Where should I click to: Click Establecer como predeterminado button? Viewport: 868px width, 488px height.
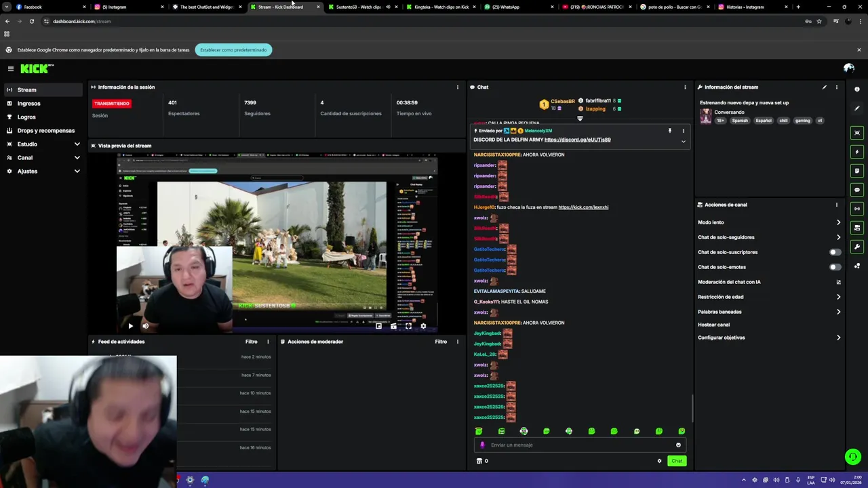(x=233, y=49)
